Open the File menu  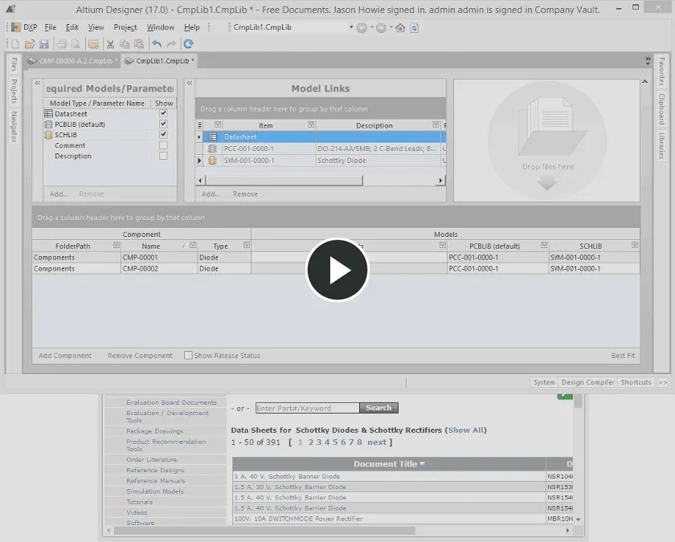point(51,27)
